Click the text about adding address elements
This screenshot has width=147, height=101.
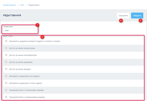tap(35, 41)
